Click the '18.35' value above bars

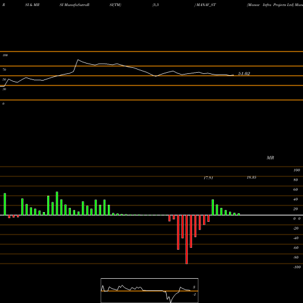pyautogui.click(x=251, y=178)
